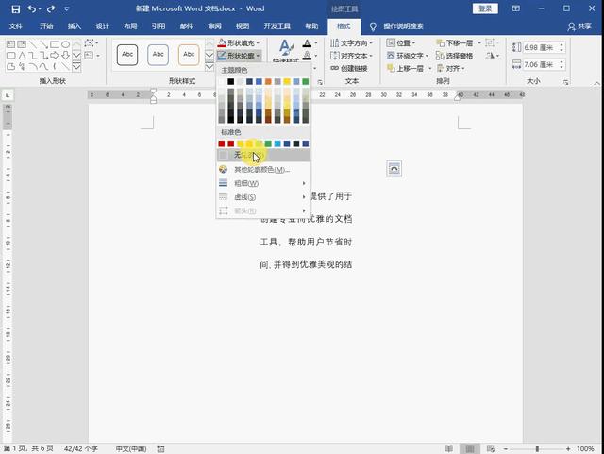Viewport: 604px width, 454px height.
Task: Select the triangle shape in shapes gallery
Action: (x=22, y=56)
